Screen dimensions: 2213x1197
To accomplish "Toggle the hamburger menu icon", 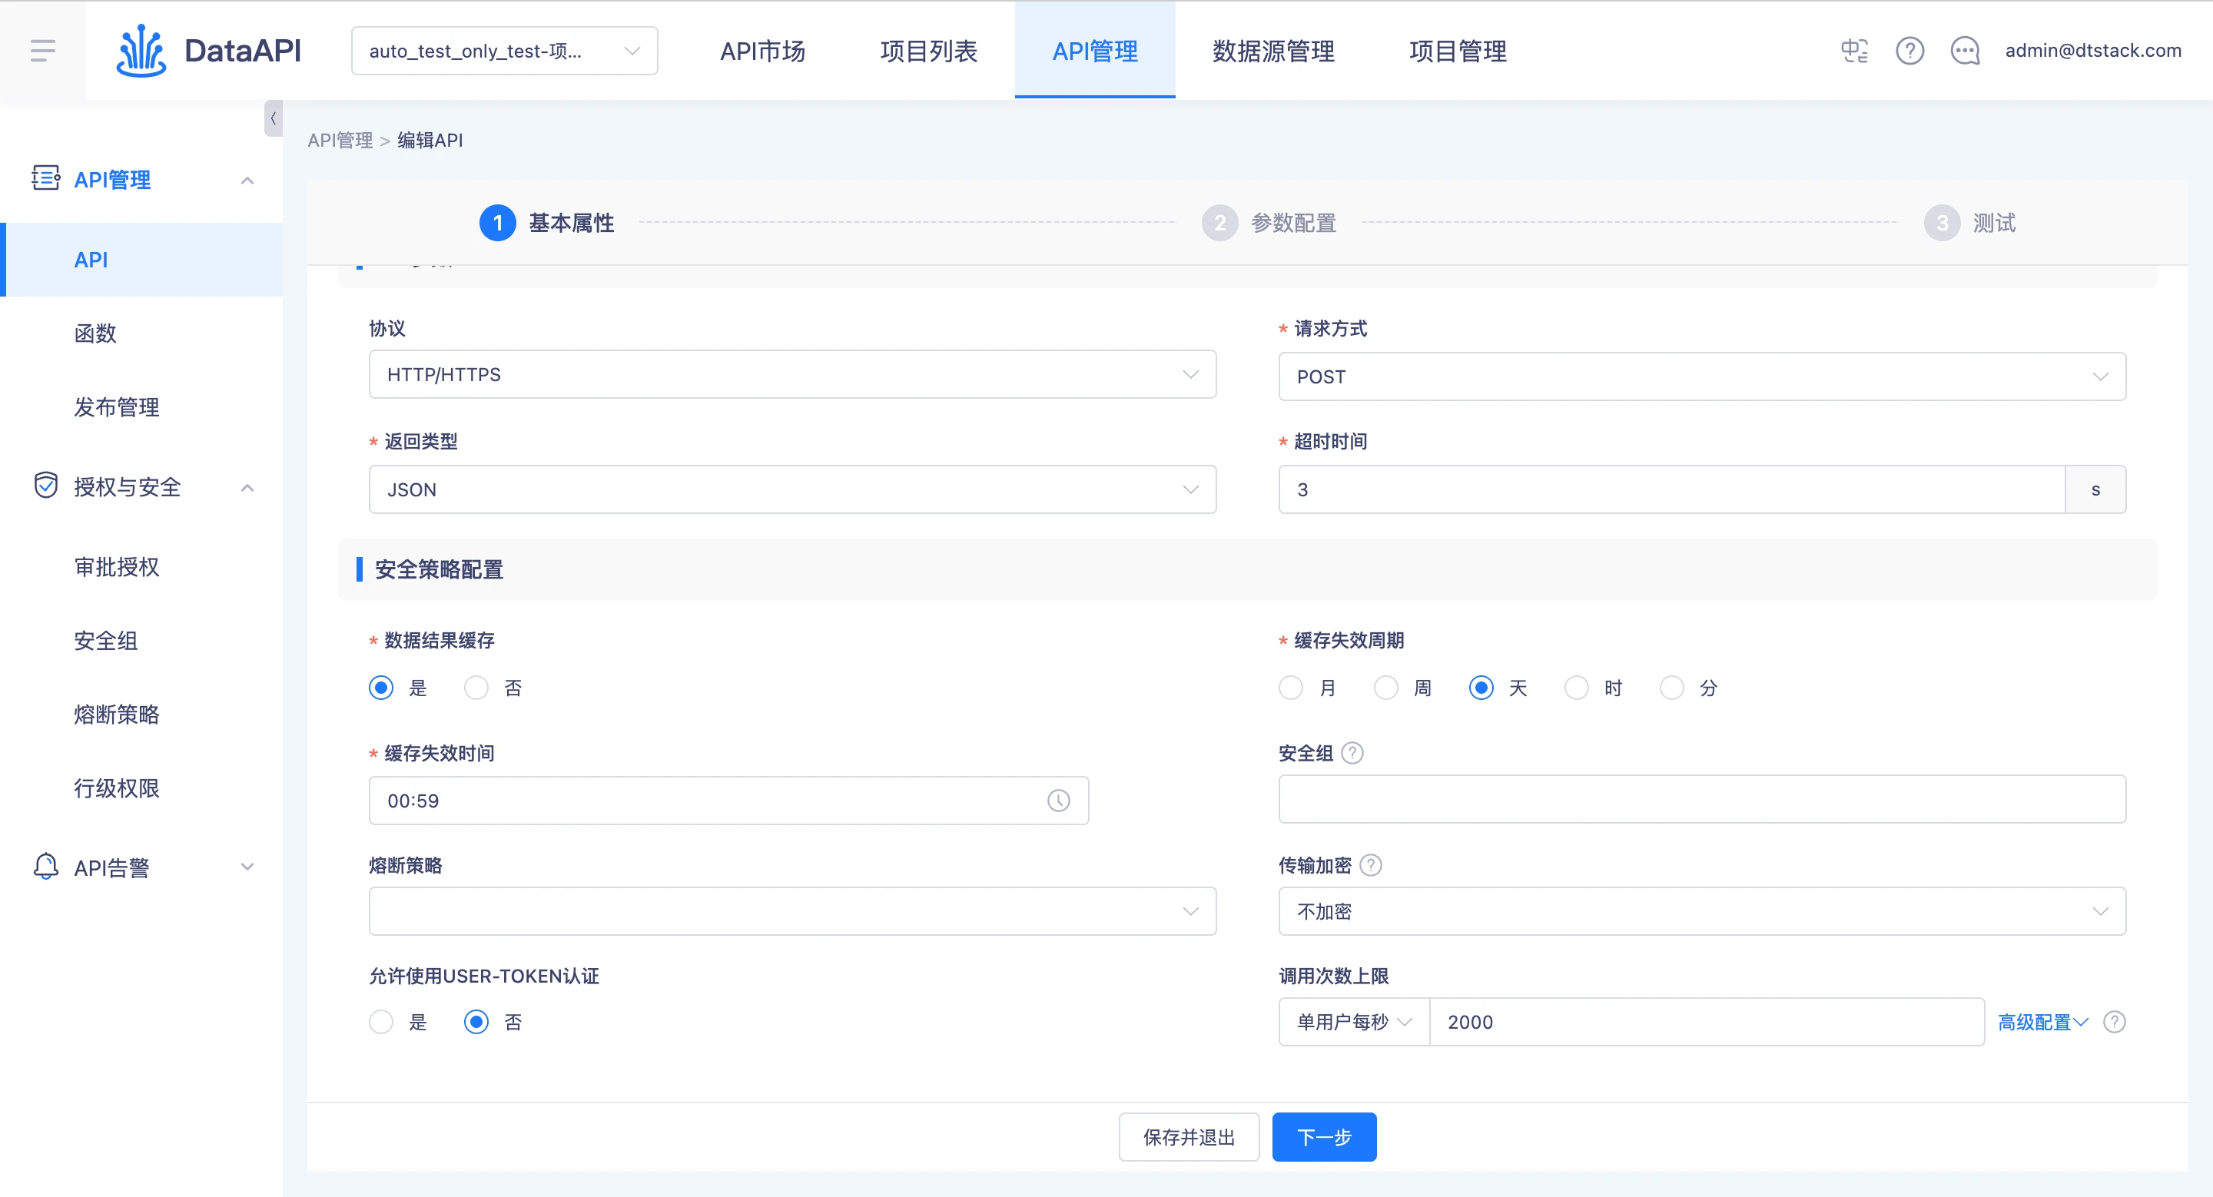I will point(43,51).
